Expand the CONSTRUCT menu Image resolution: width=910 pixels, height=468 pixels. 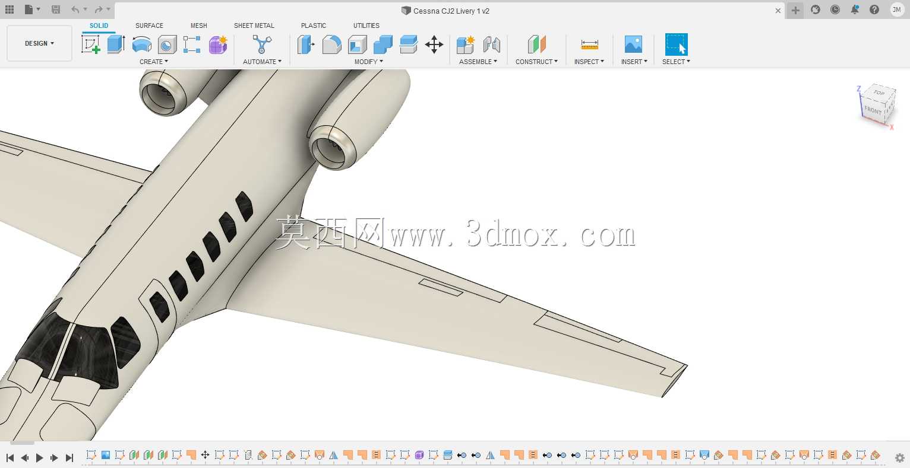click(536, 62)
